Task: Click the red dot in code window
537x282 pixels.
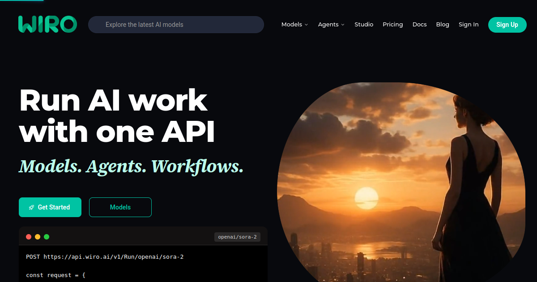Action: [x=29, y=237]
